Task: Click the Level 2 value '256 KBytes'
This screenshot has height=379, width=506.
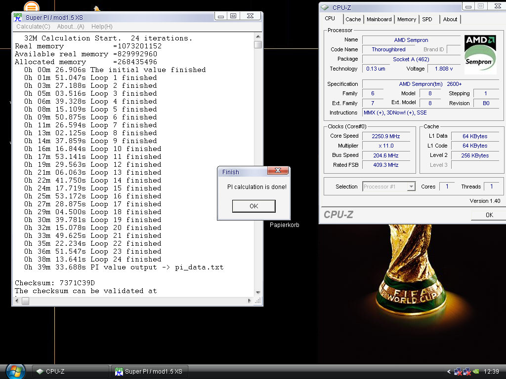Action: pyautogui.click(x=475, y=155)
